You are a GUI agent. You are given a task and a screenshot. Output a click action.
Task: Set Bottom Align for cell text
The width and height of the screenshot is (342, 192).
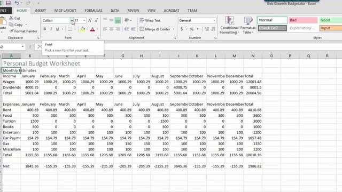[118, 20]
